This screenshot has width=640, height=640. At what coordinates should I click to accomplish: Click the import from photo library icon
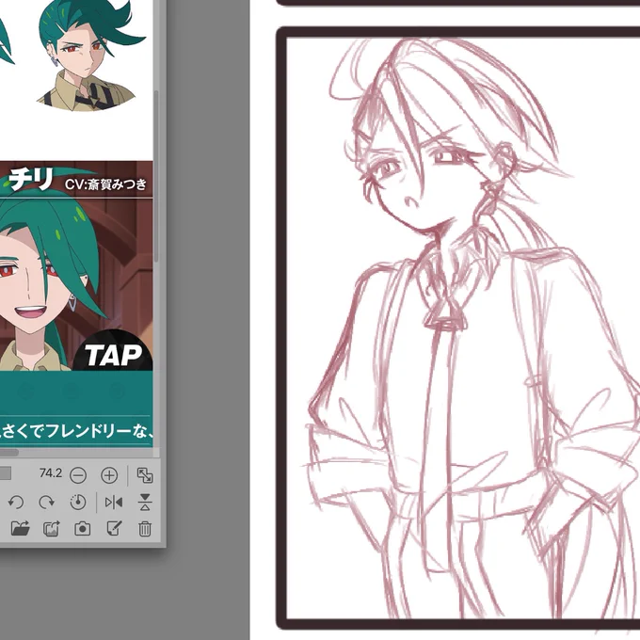(x=52, y=529)
